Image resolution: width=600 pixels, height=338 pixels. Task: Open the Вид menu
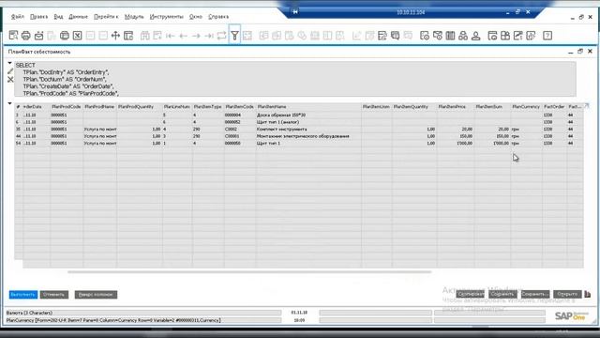pos(58,17)
